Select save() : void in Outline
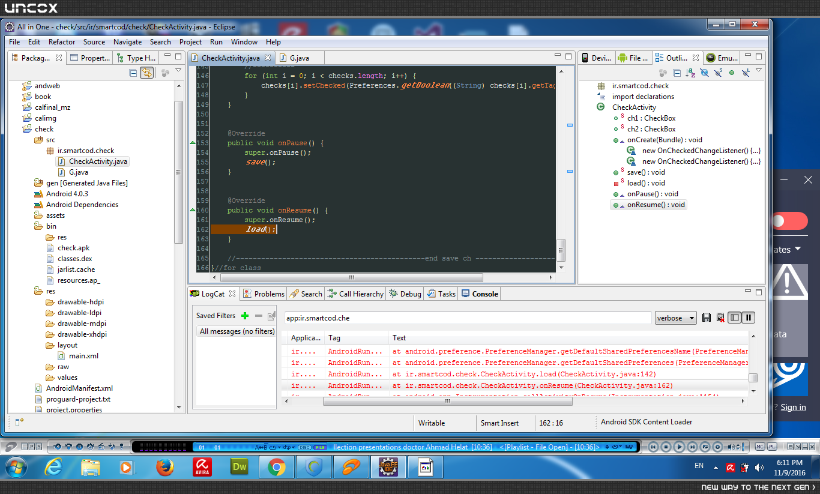This screenshot has height=494, width=820. [639, 172]
